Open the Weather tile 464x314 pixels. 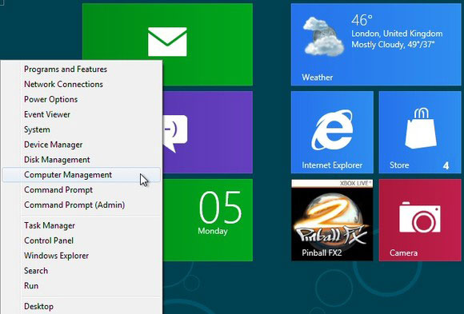(376, 45)
